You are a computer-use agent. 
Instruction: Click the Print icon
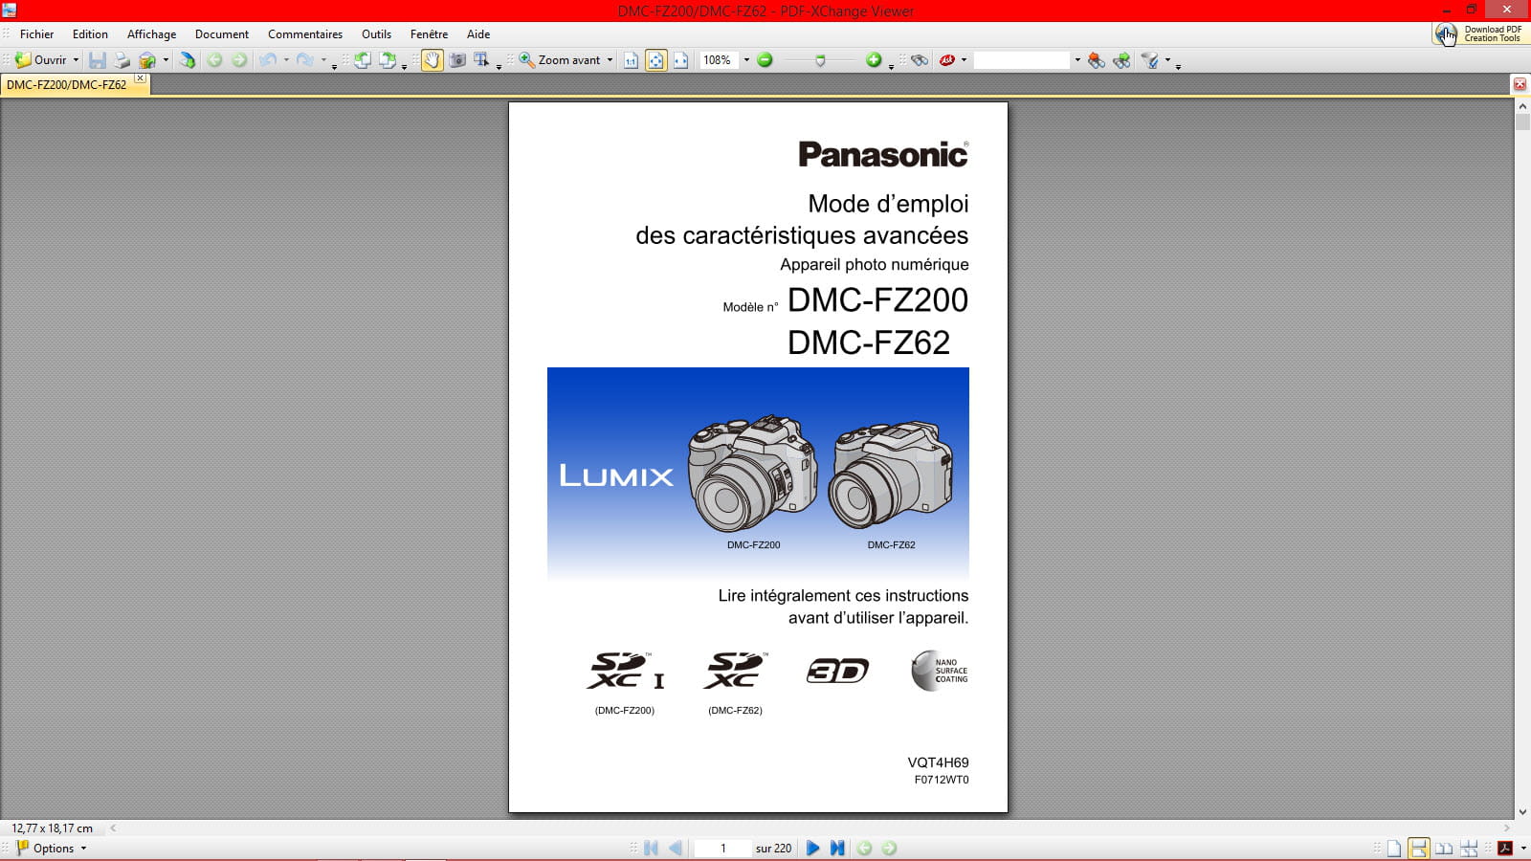122,60
